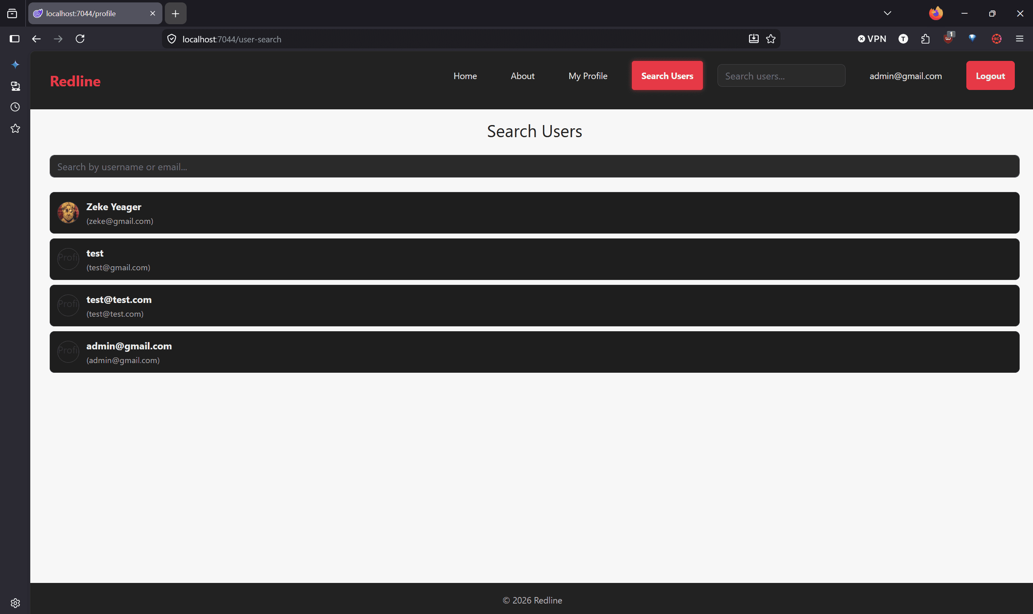Click the Firefox profile icon
Image resolution: width=1033 pixels, height=614 pixels.
coord(936,13)
